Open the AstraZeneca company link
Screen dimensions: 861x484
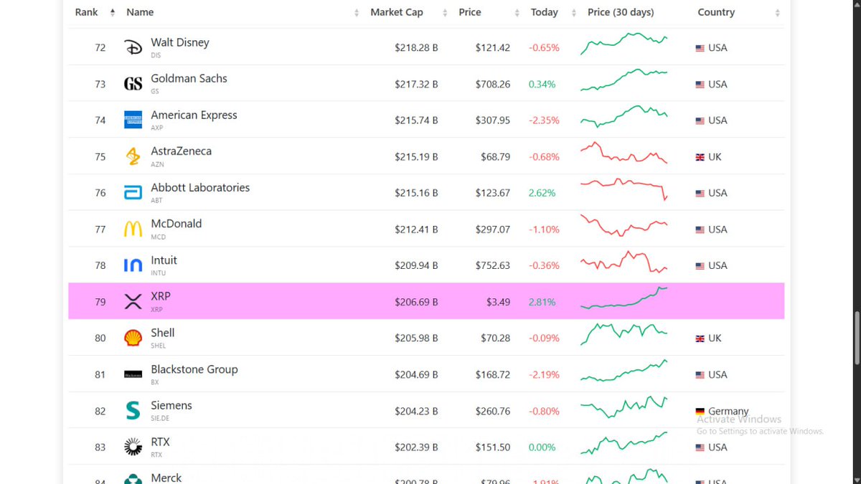181,151
